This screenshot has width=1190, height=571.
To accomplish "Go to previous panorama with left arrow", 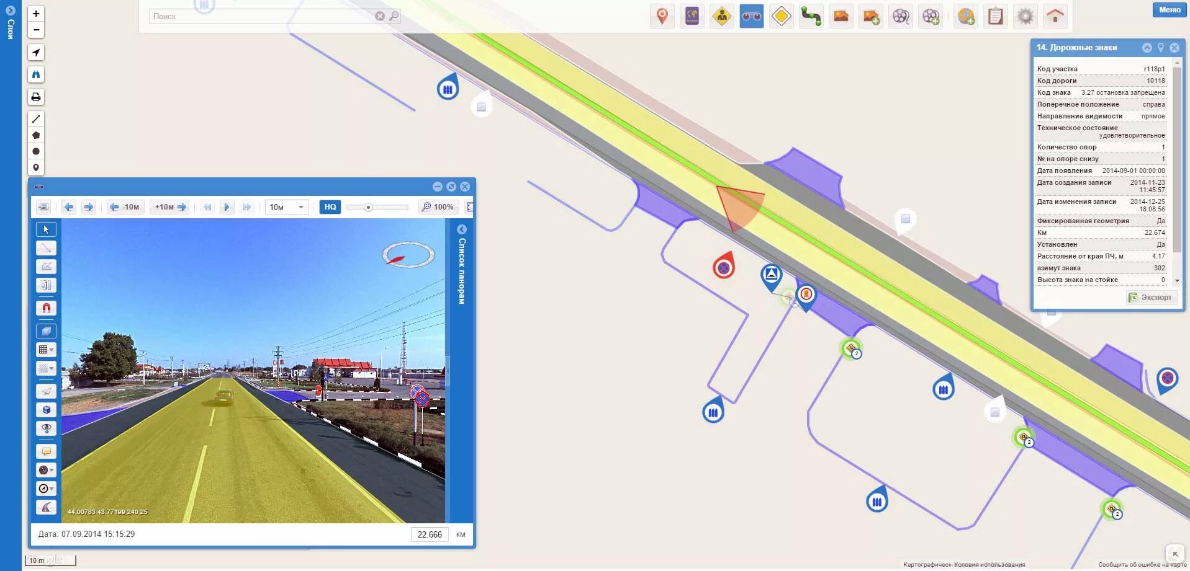I will tap(69, 207).
